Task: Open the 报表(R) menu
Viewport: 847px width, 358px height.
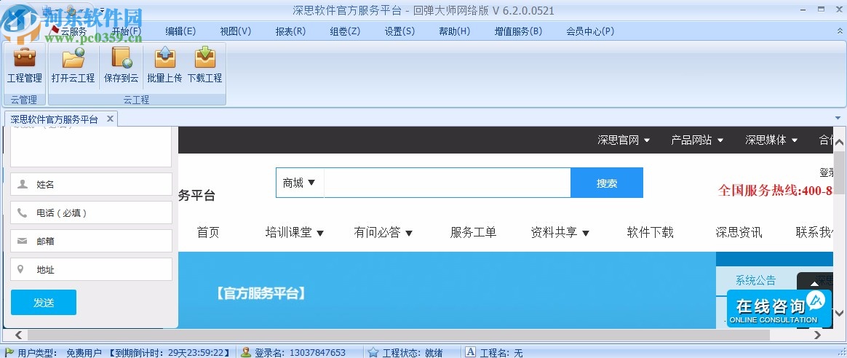Action: pos(290,31)
